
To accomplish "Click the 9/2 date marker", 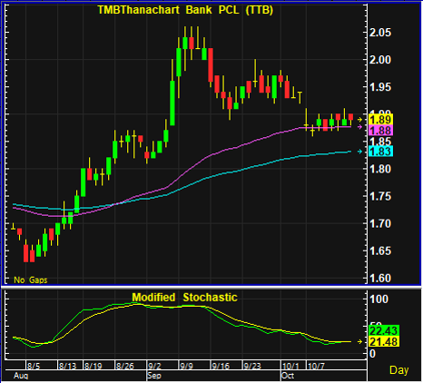I will click(x=154, y=367).
